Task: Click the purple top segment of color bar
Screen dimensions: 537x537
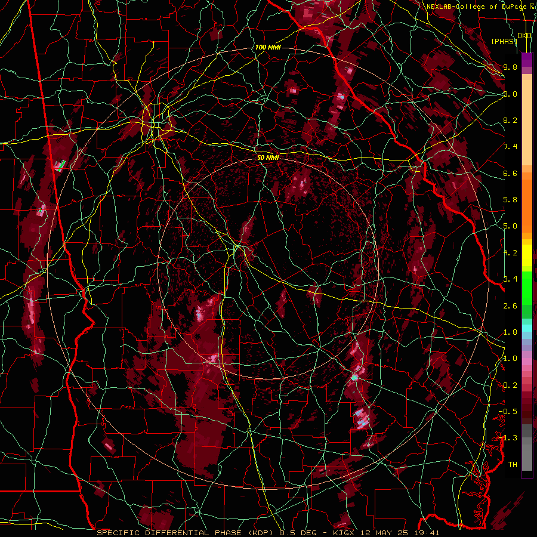Action: [527, 60]
